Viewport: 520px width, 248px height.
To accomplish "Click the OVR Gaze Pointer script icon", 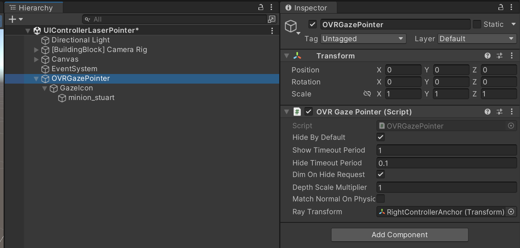I will 296,112.
